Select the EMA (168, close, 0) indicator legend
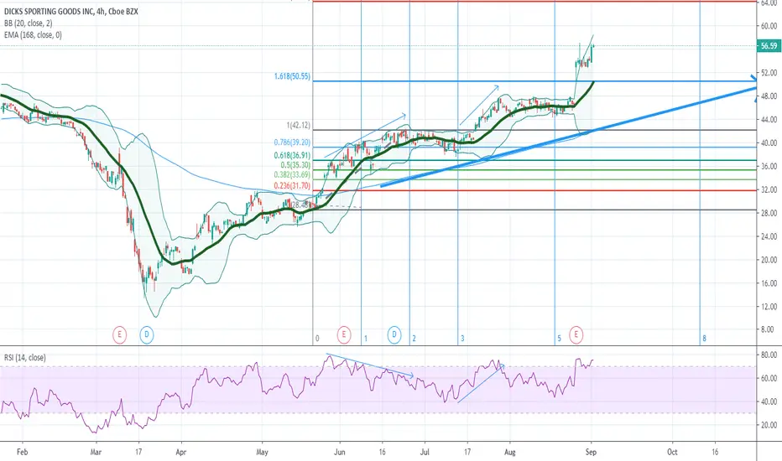782x461 pixels. tap(33, 35)
